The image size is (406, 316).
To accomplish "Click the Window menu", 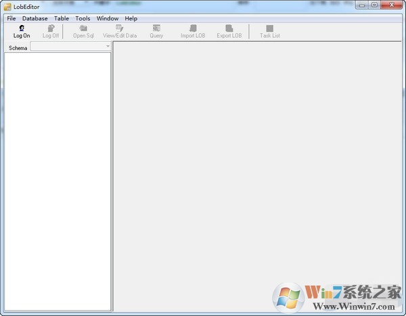I will [x=107, y=18].
